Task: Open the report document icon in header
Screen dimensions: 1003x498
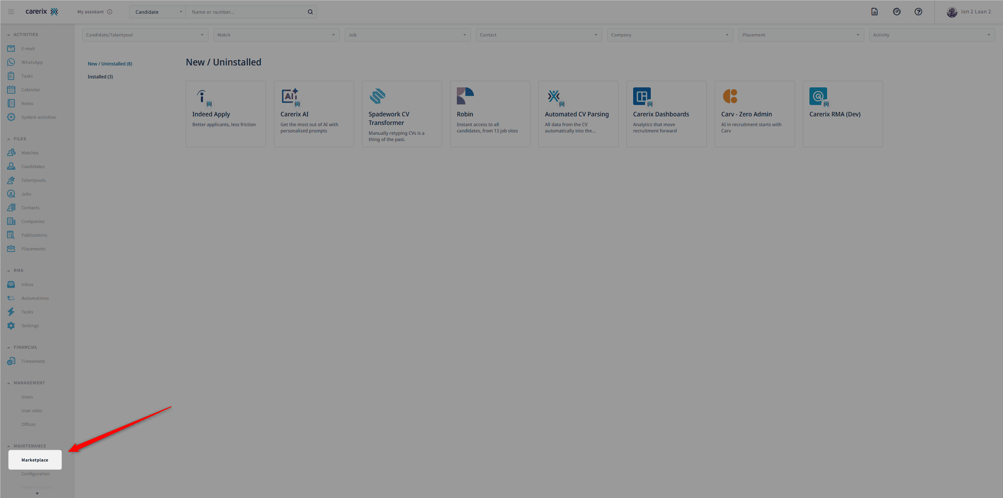Action: point(874,12)
